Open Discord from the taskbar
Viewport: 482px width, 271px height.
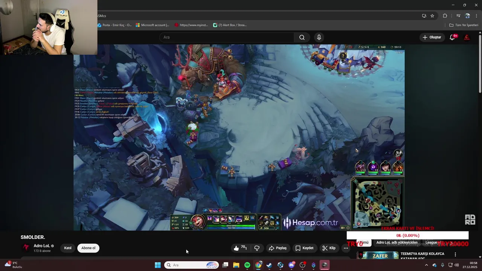pos(291,265)
